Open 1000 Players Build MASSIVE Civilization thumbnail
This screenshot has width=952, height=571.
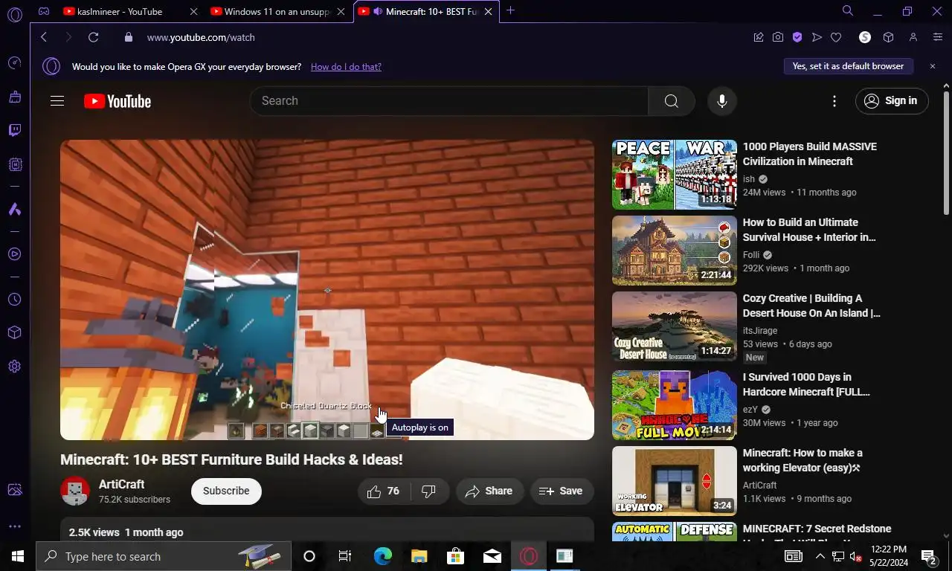[x=675, y=175]
